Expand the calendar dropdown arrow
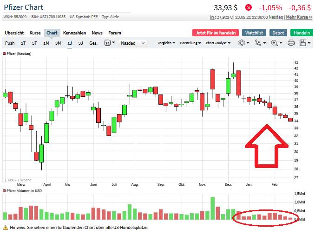Screen dimensions: 315x236 (x=113, y=43)
